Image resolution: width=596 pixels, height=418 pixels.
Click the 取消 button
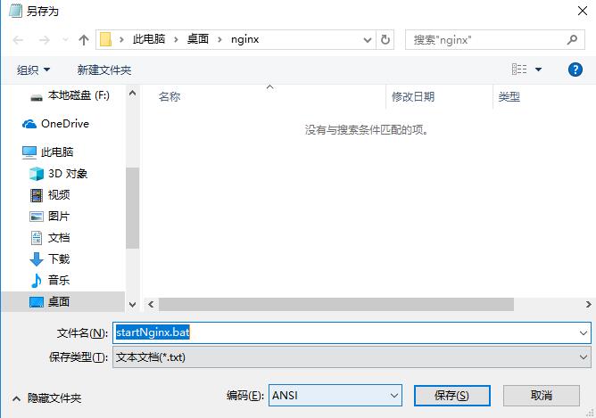[x=541, y=395]
